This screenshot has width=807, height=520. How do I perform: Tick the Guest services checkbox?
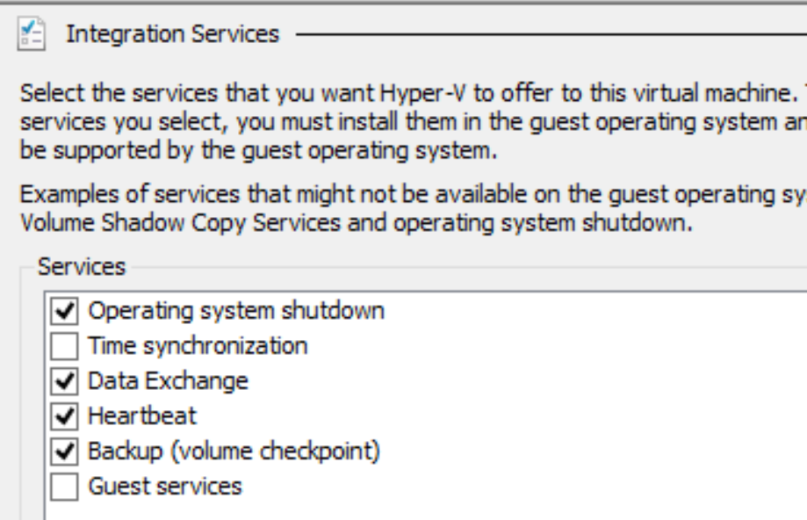[x=64, y=487]
